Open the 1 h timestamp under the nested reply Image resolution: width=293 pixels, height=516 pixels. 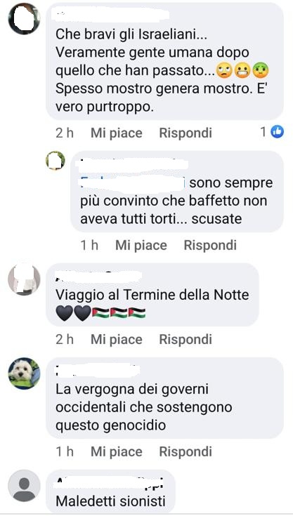pos(89,245)
